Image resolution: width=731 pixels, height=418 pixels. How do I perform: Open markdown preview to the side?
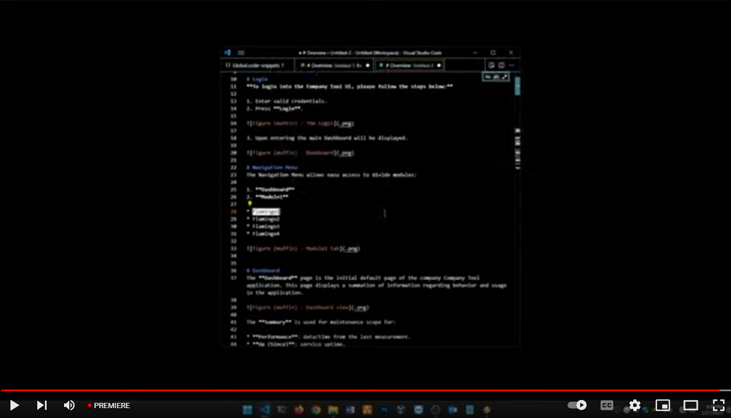point(492,66)
